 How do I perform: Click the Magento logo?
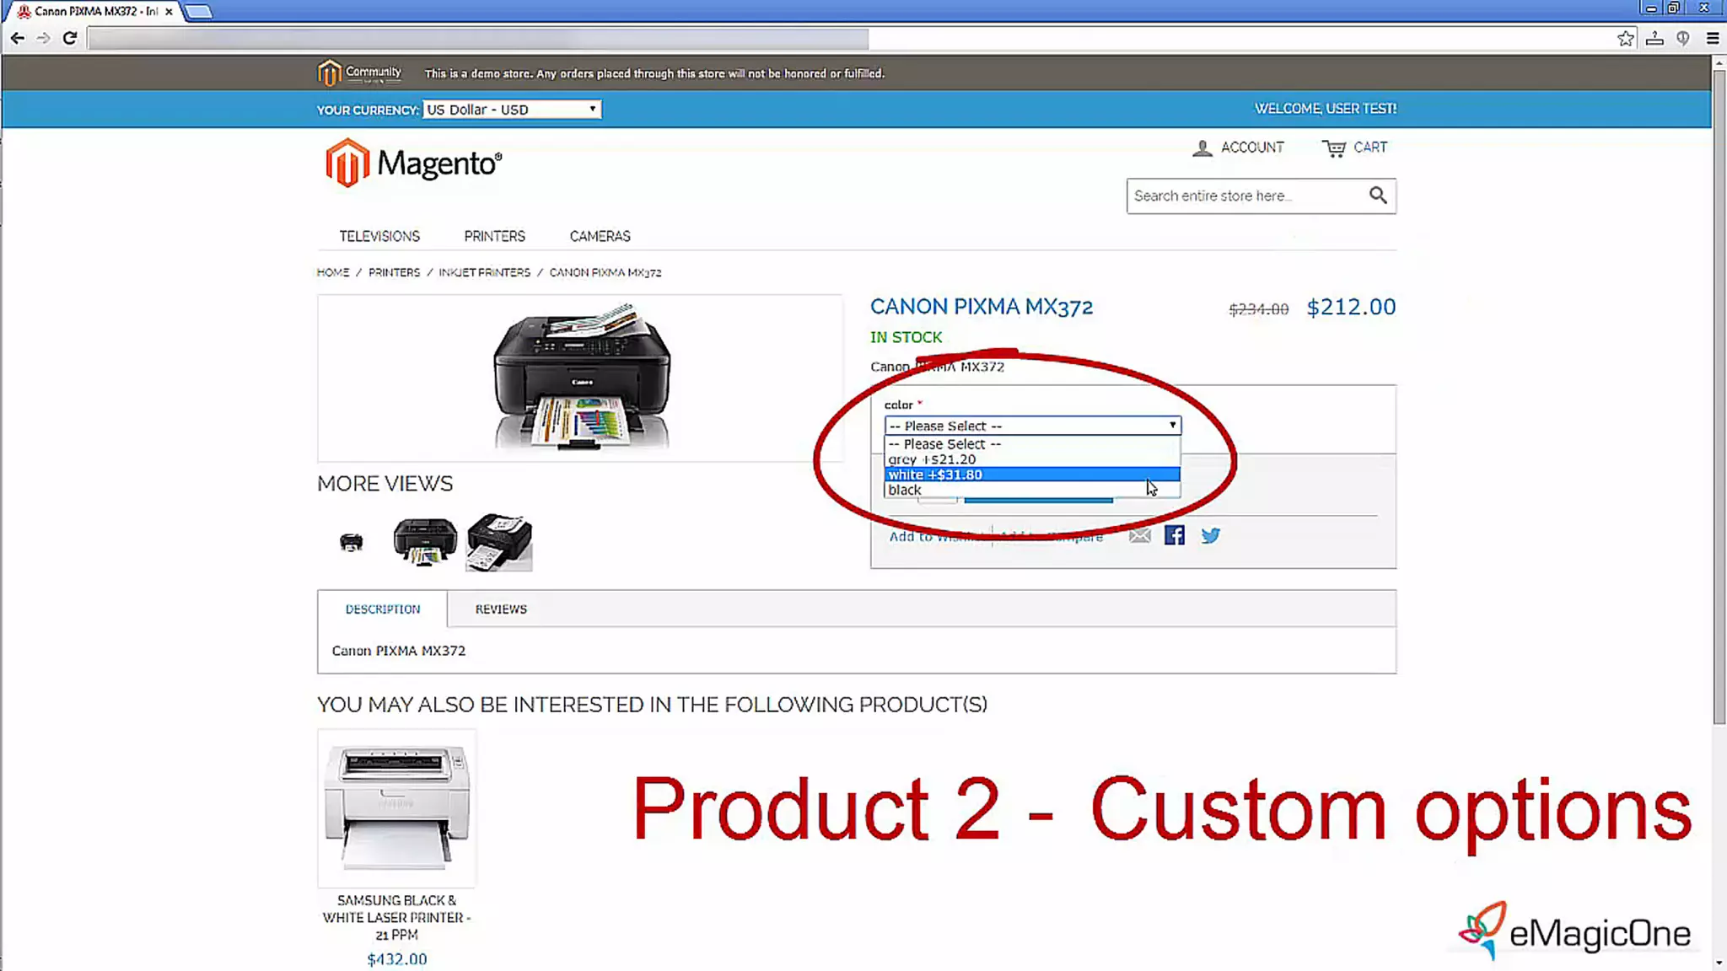click(x=413, y=163)
